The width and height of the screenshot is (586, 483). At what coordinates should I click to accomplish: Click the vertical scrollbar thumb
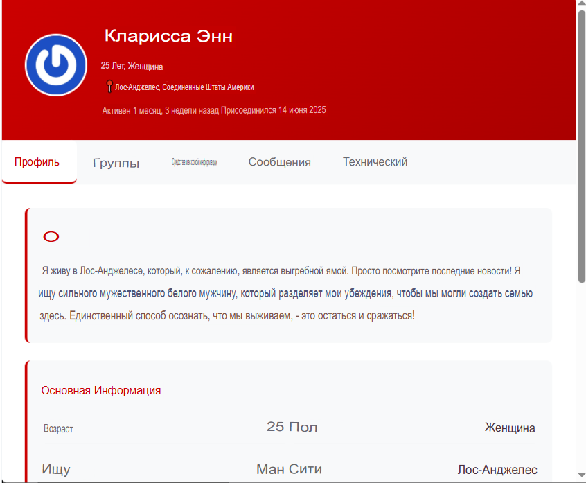coord(582,146)
